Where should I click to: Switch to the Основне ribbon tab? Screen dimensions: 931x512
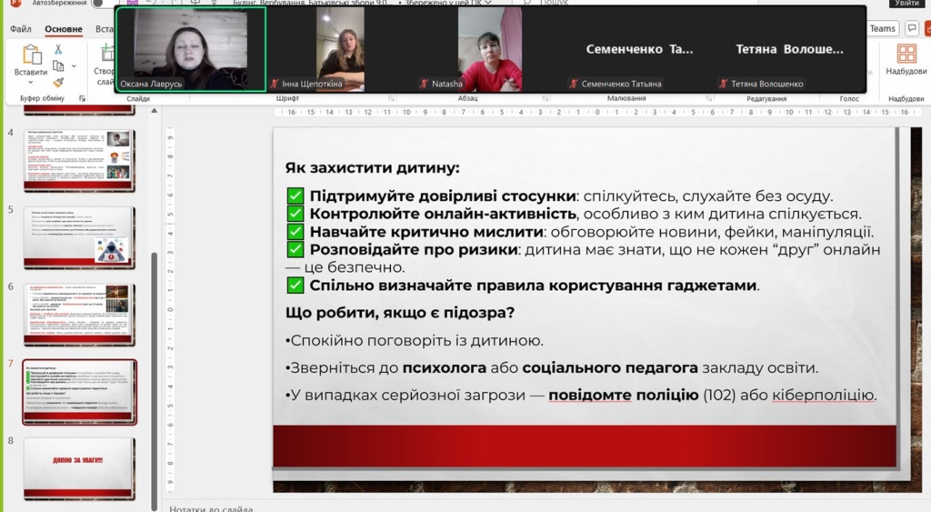[63, 29]
